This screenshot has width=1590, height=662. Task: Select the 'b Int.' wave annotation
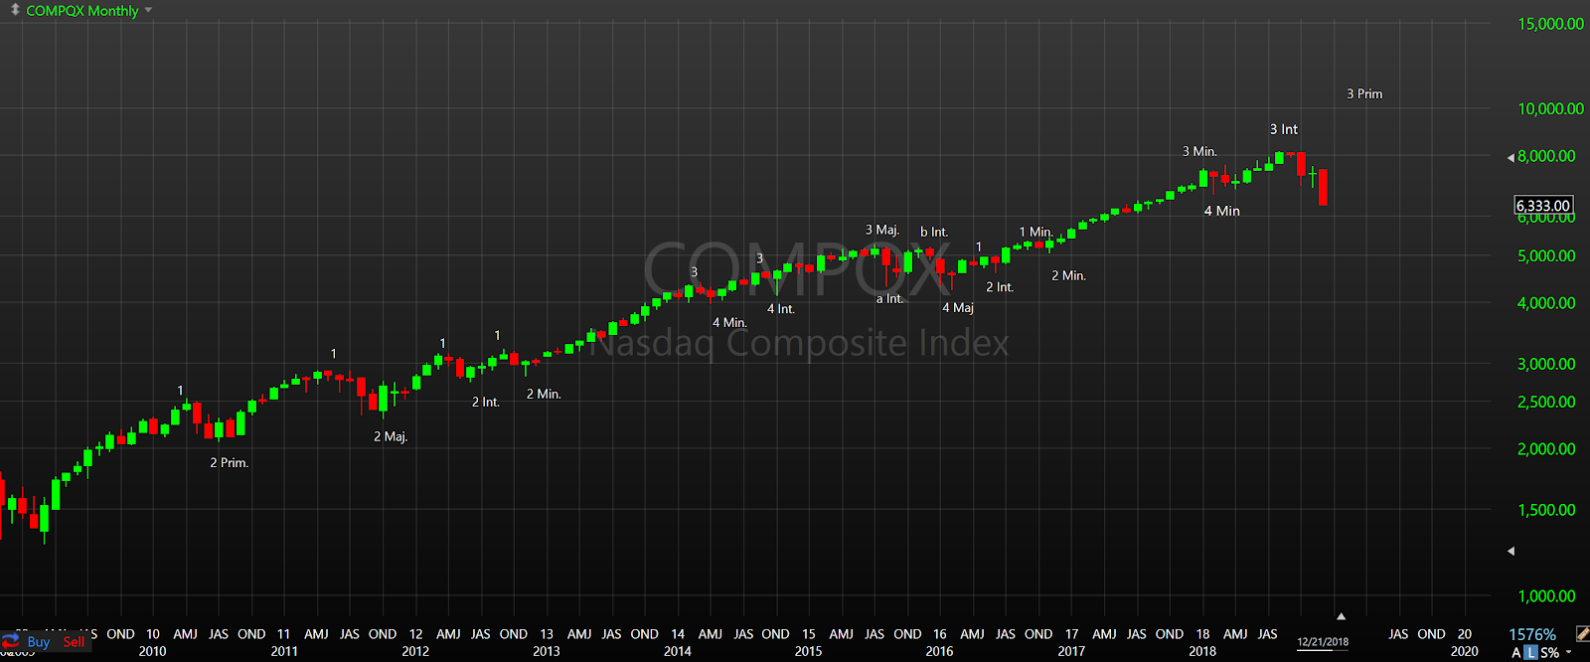pos(934,232)
